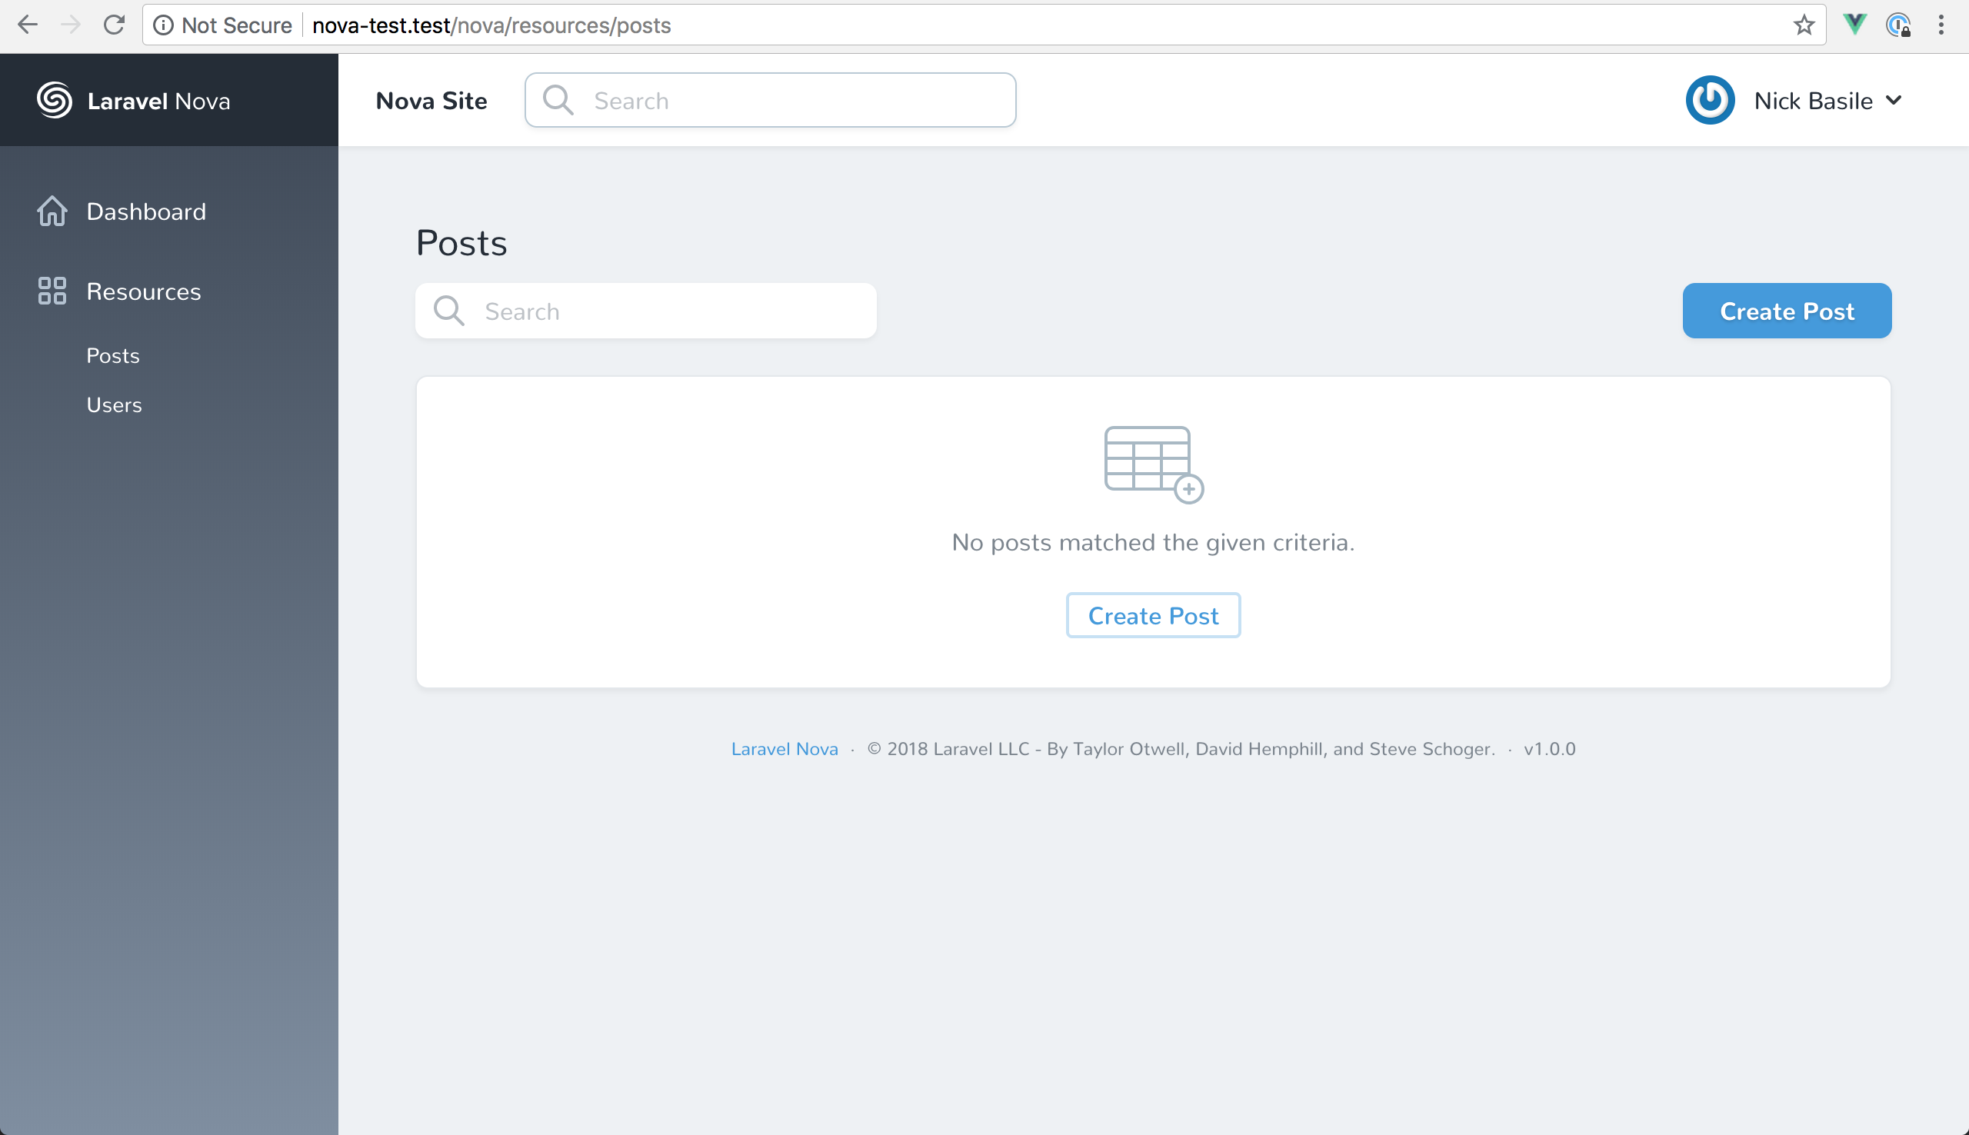
Task: Click the Posts search magnifier icon
Action: [449, 311]
